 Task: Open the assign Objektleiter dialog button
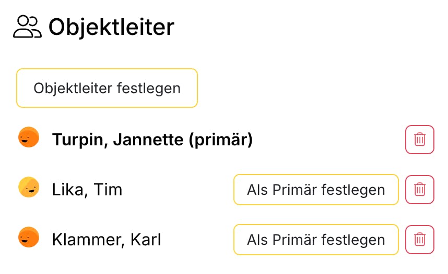pos(107,88)
